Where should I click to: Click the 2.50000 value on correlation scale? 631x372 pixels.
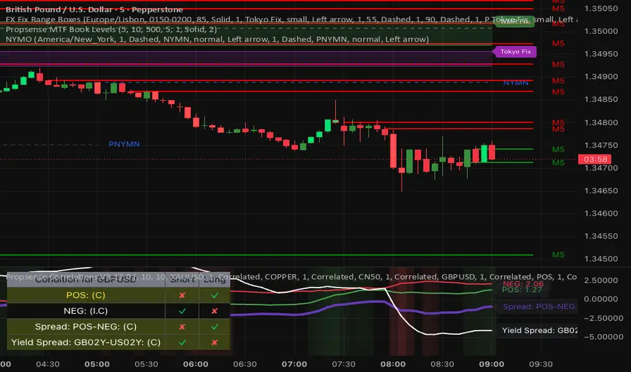pos(601,280)
